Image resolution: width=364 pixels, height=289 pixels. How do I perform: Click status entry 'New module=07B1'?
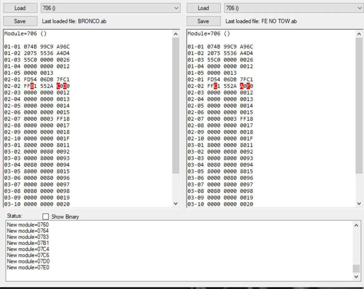click(x=28, y=243)
